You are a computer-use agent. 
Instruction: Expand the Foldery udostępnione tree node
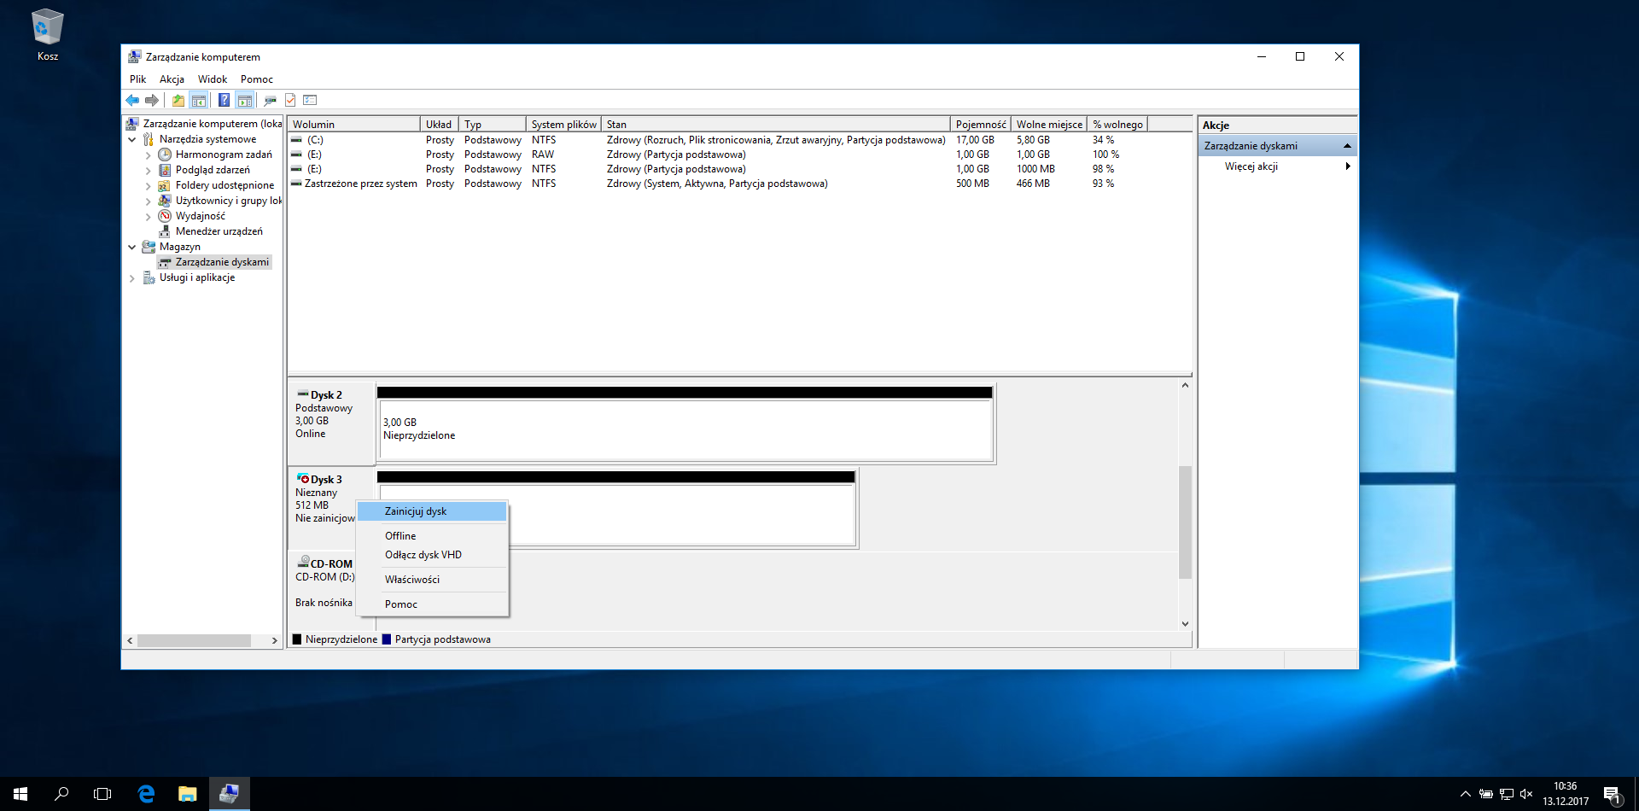pos(148,186)
